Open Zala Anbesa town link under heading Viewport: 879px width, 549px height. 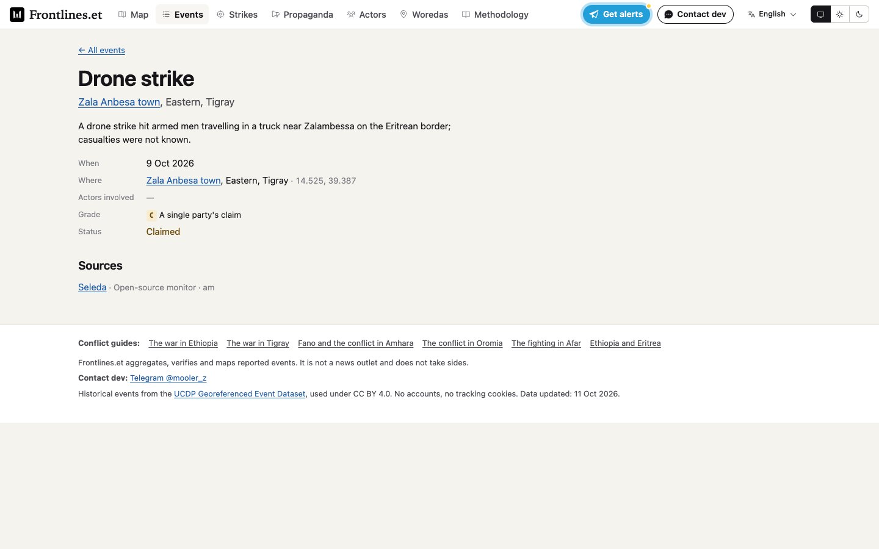click(119, 102)
